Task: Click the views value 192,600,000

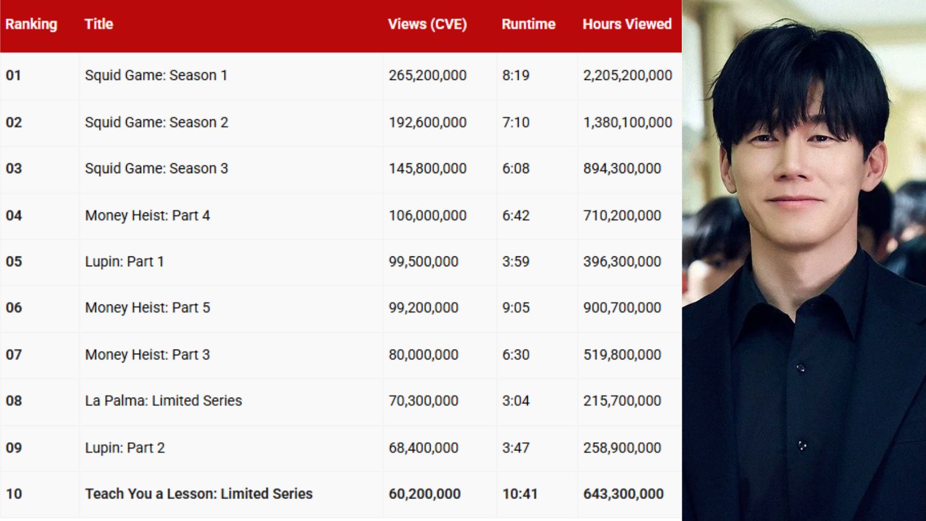Action: point(428,123)
